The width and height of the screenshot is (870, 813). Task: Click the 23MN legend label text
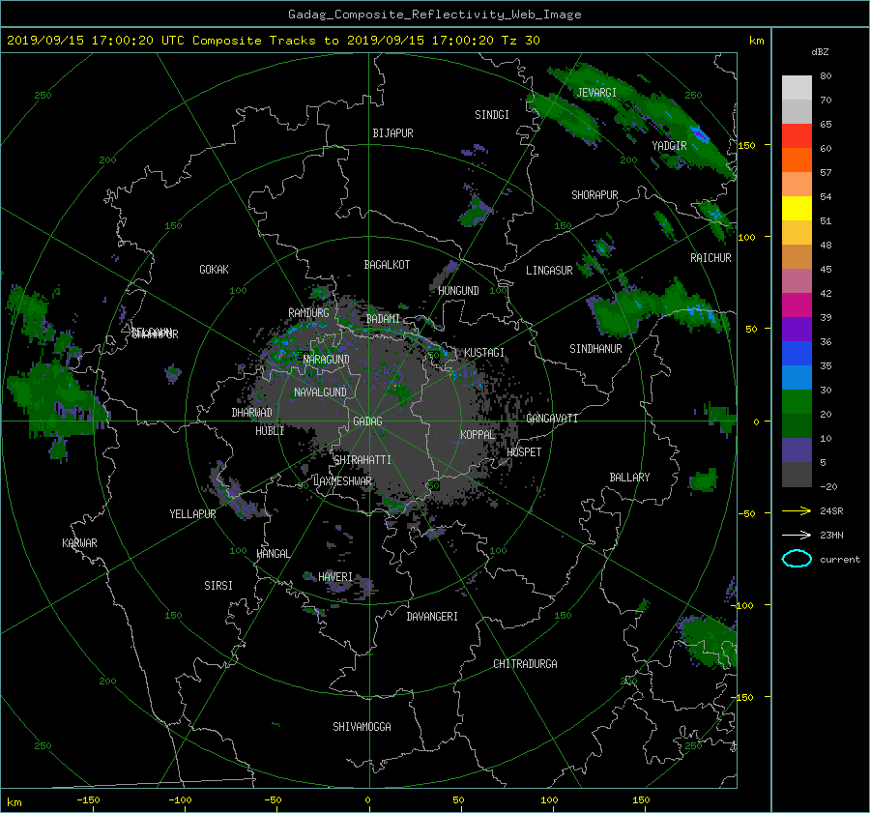click(x=831, y=535)
